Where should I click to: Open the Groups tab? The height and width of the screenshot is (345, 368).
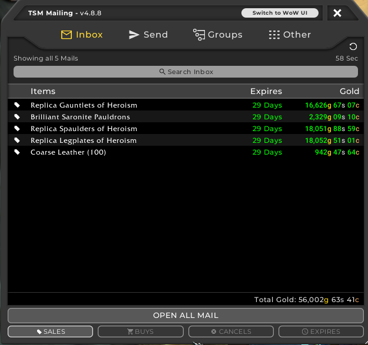pos(217,35)
